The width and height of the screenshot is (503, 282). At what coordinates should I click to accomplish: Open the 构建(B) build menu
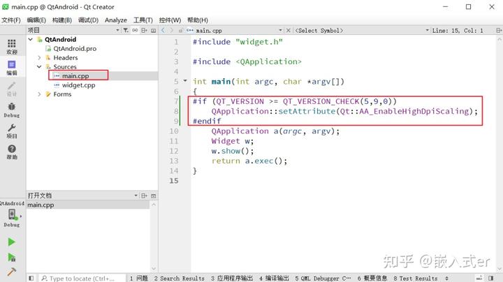tap(63, 20)
